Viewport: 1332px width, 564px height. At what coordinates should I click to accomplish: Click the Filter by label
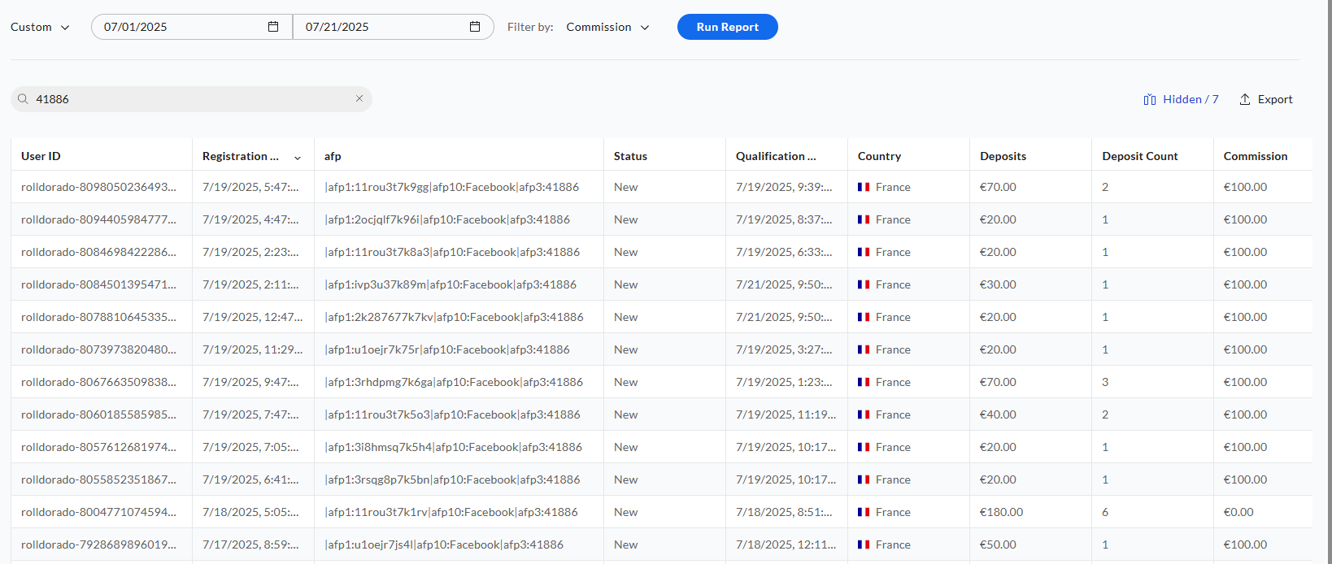(530, 27)
